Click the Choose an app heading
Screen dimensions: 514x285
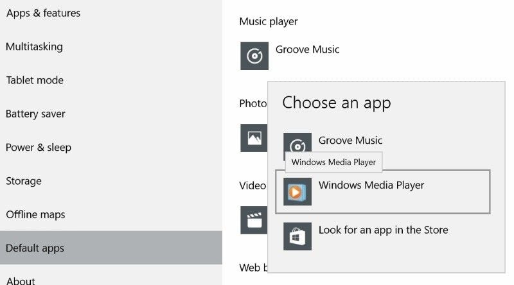(x=336, y=102)
